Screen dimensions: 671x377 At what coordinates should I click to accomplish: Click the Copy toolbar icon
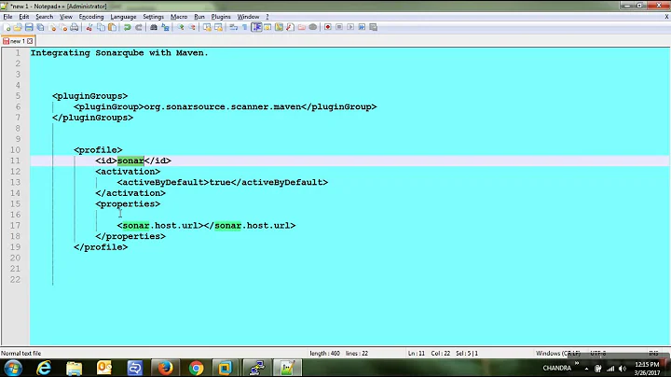click(101, 27)
